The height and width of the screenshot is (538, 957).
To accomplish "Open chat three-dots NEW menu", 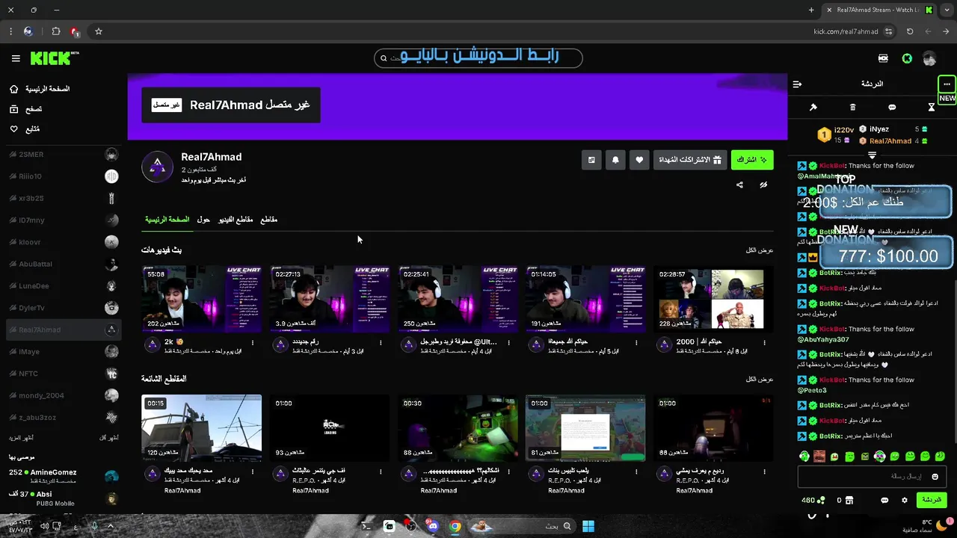I will pyautogui.click(x=947, y=84).
